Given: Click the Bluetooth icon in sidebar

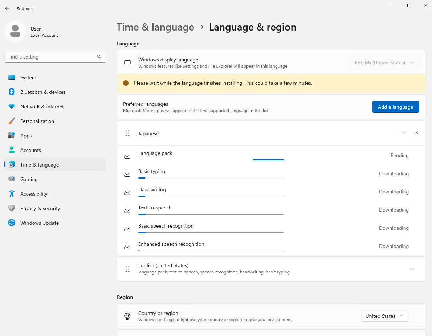Looking at the screenshot, I should [12, 92].
